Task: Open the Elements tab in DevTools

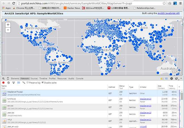Action: (15, 78)
